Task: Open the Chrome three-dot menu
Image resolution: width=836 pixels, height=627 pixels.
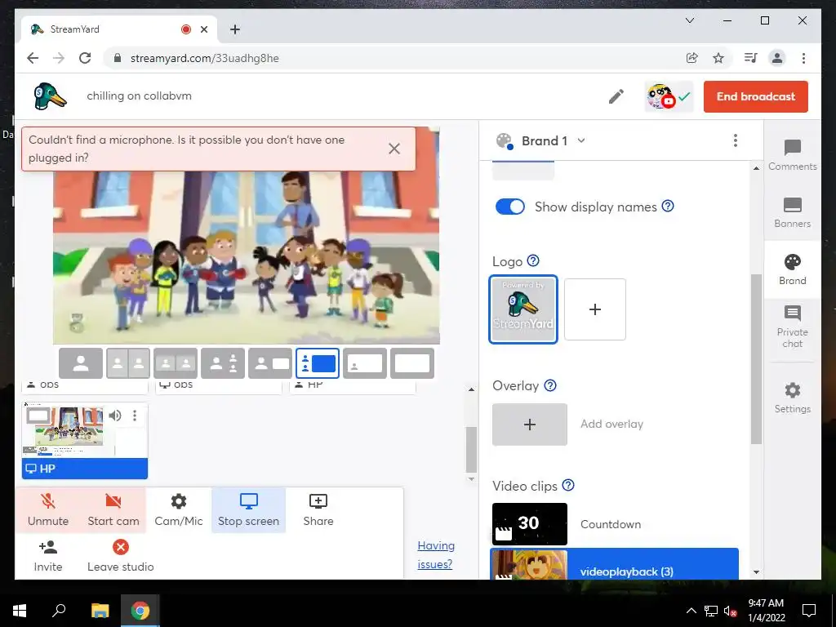Action: coord(803,58)
